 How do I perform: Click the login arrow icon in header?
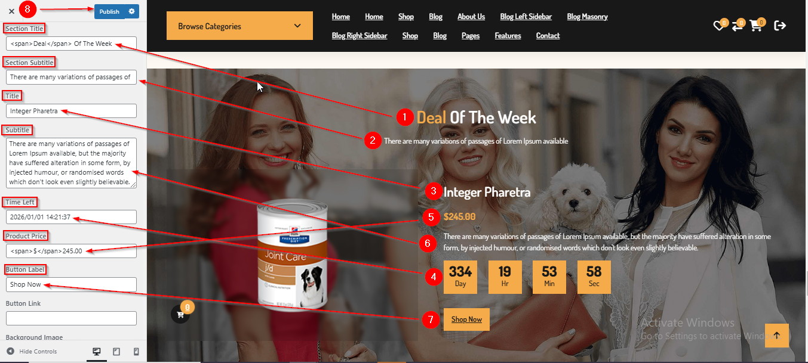click(780, 26)
